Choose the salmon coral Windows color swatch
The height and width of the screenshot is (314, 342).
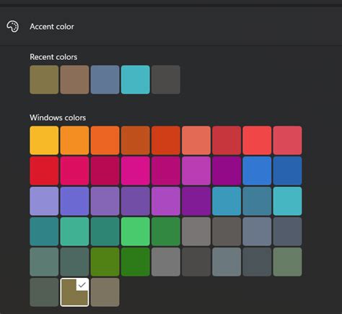196,140
